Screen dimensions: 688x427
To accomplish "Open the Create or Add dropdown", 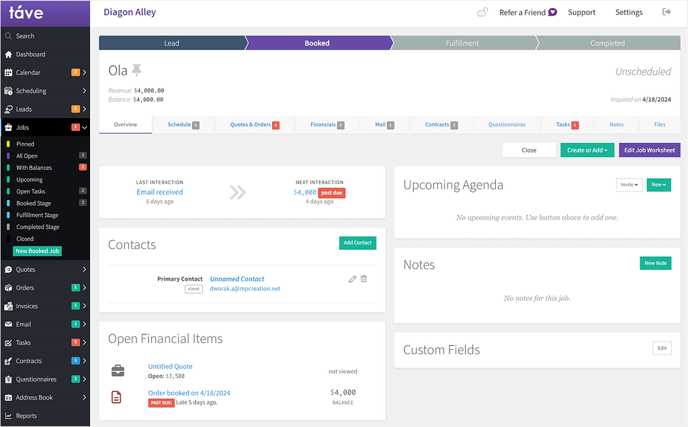I will coord(587,150).
